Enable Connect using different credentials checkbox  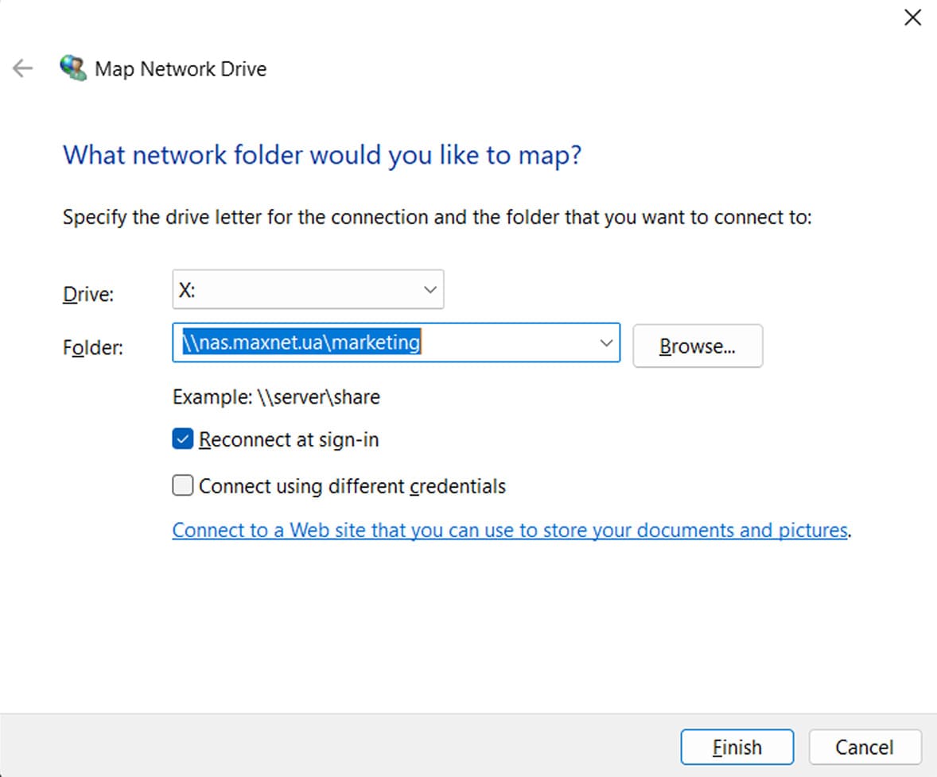point(183,485)
